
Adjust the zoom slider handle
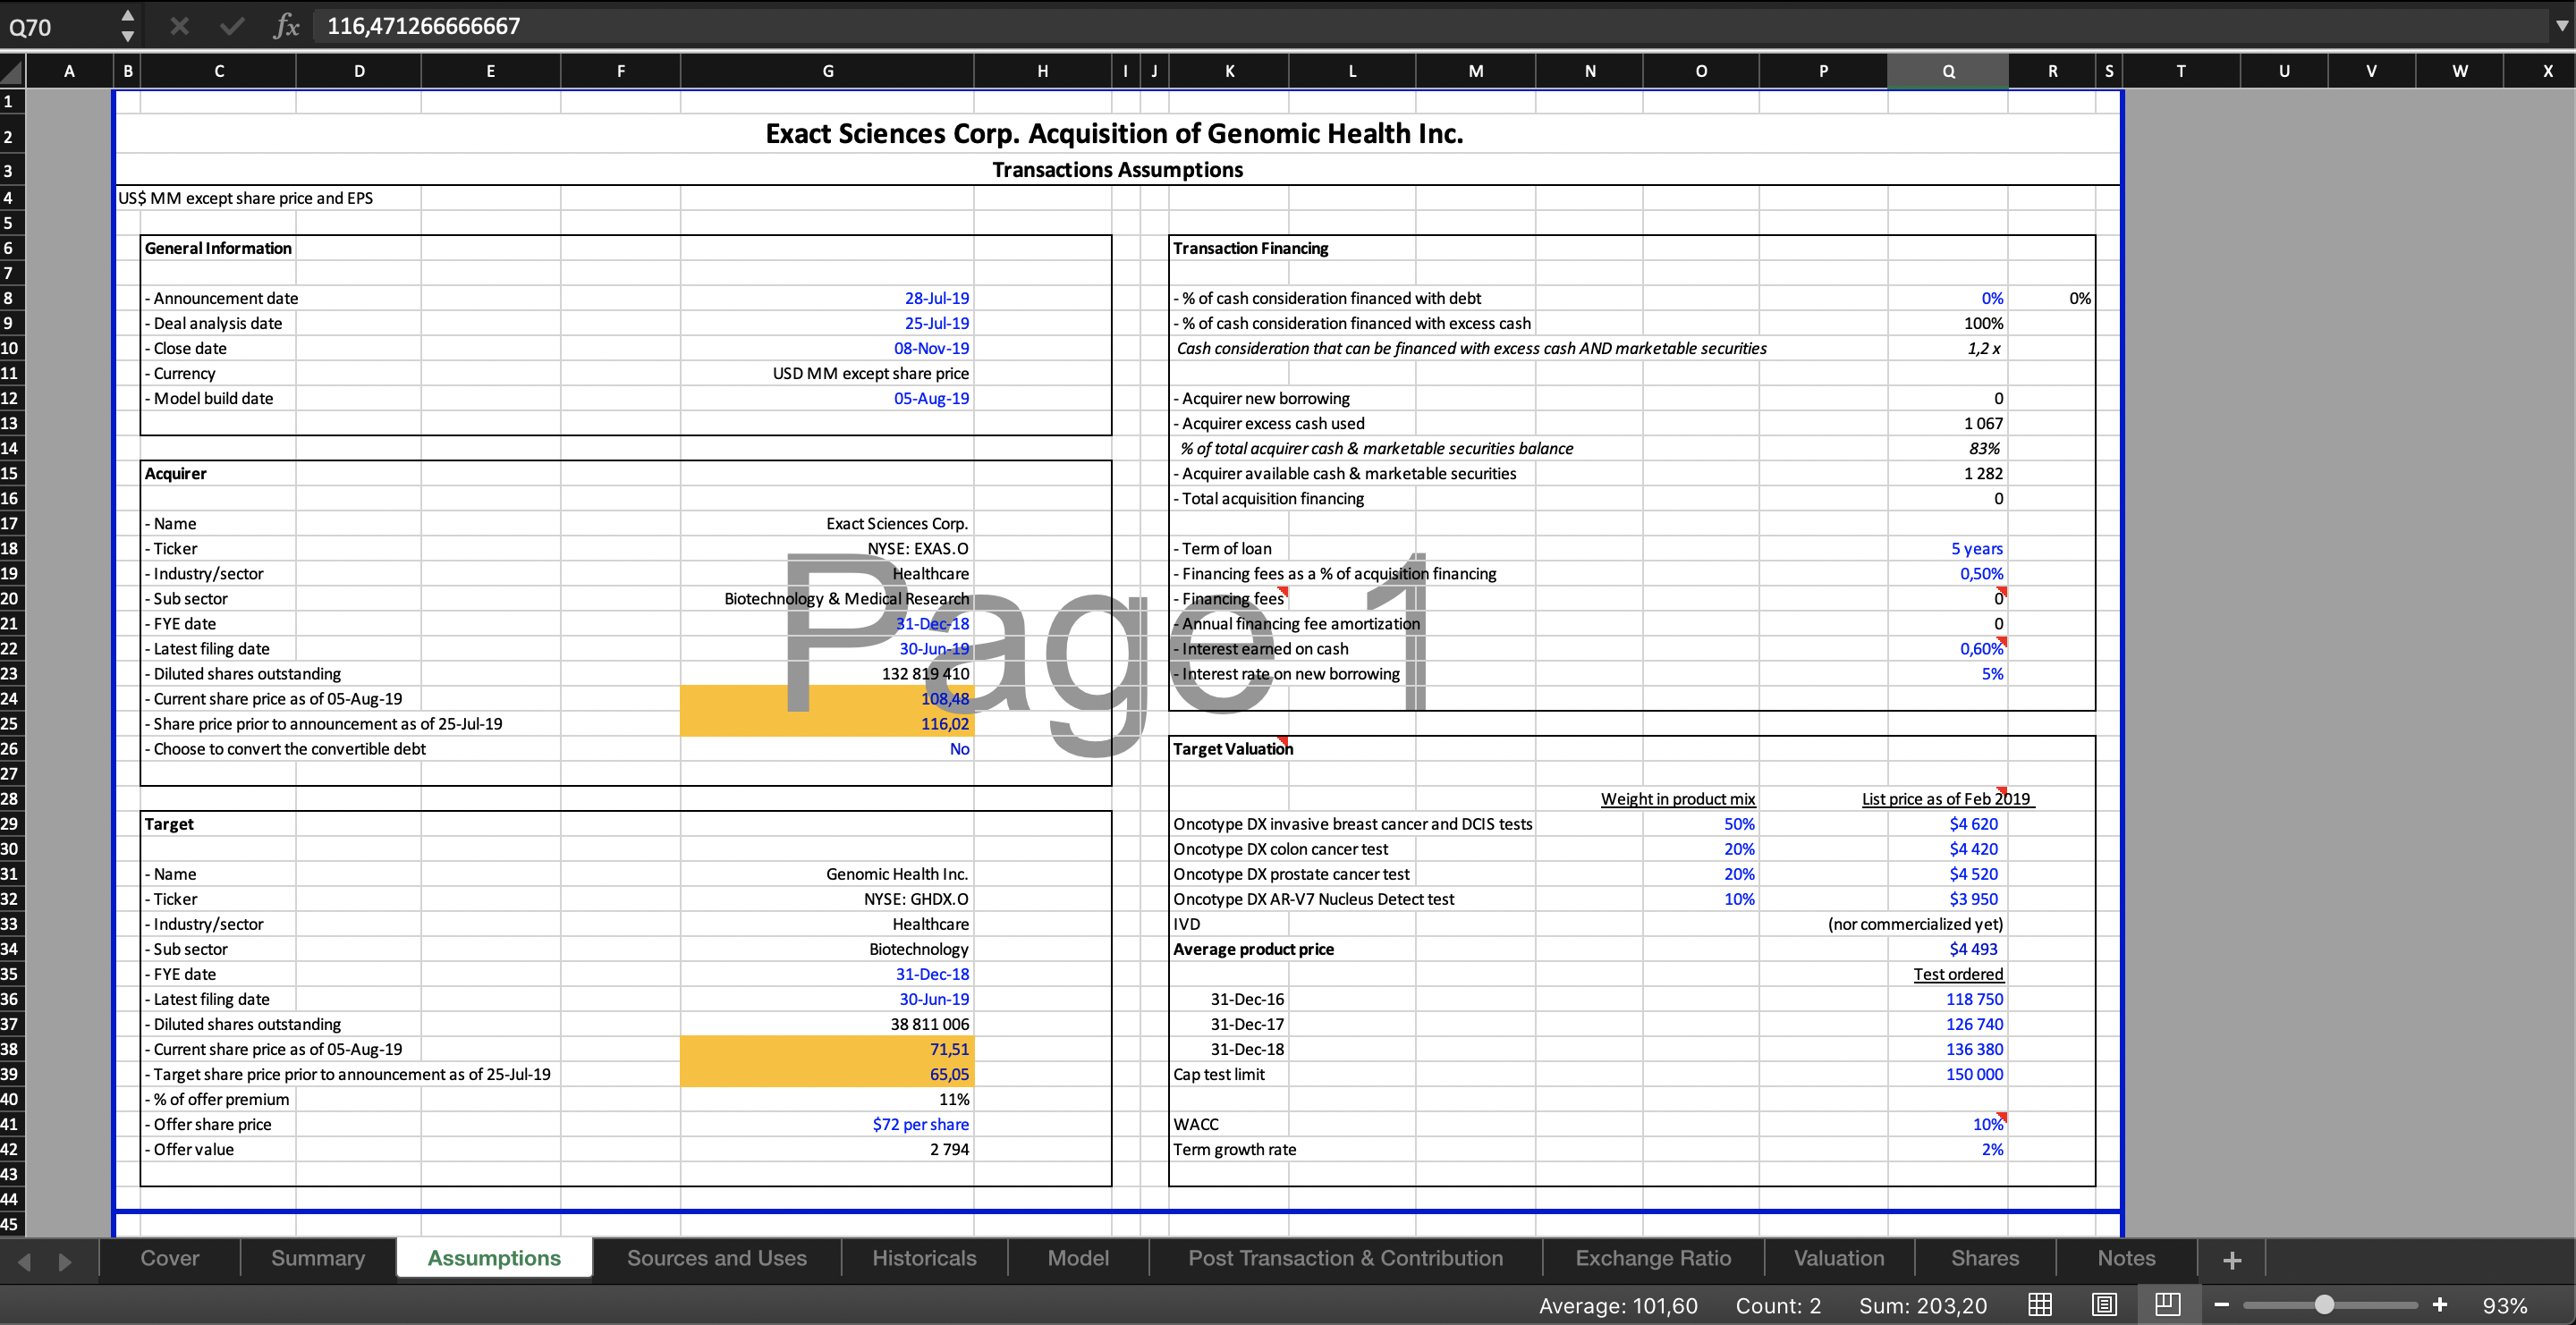pos(2324,1305)
